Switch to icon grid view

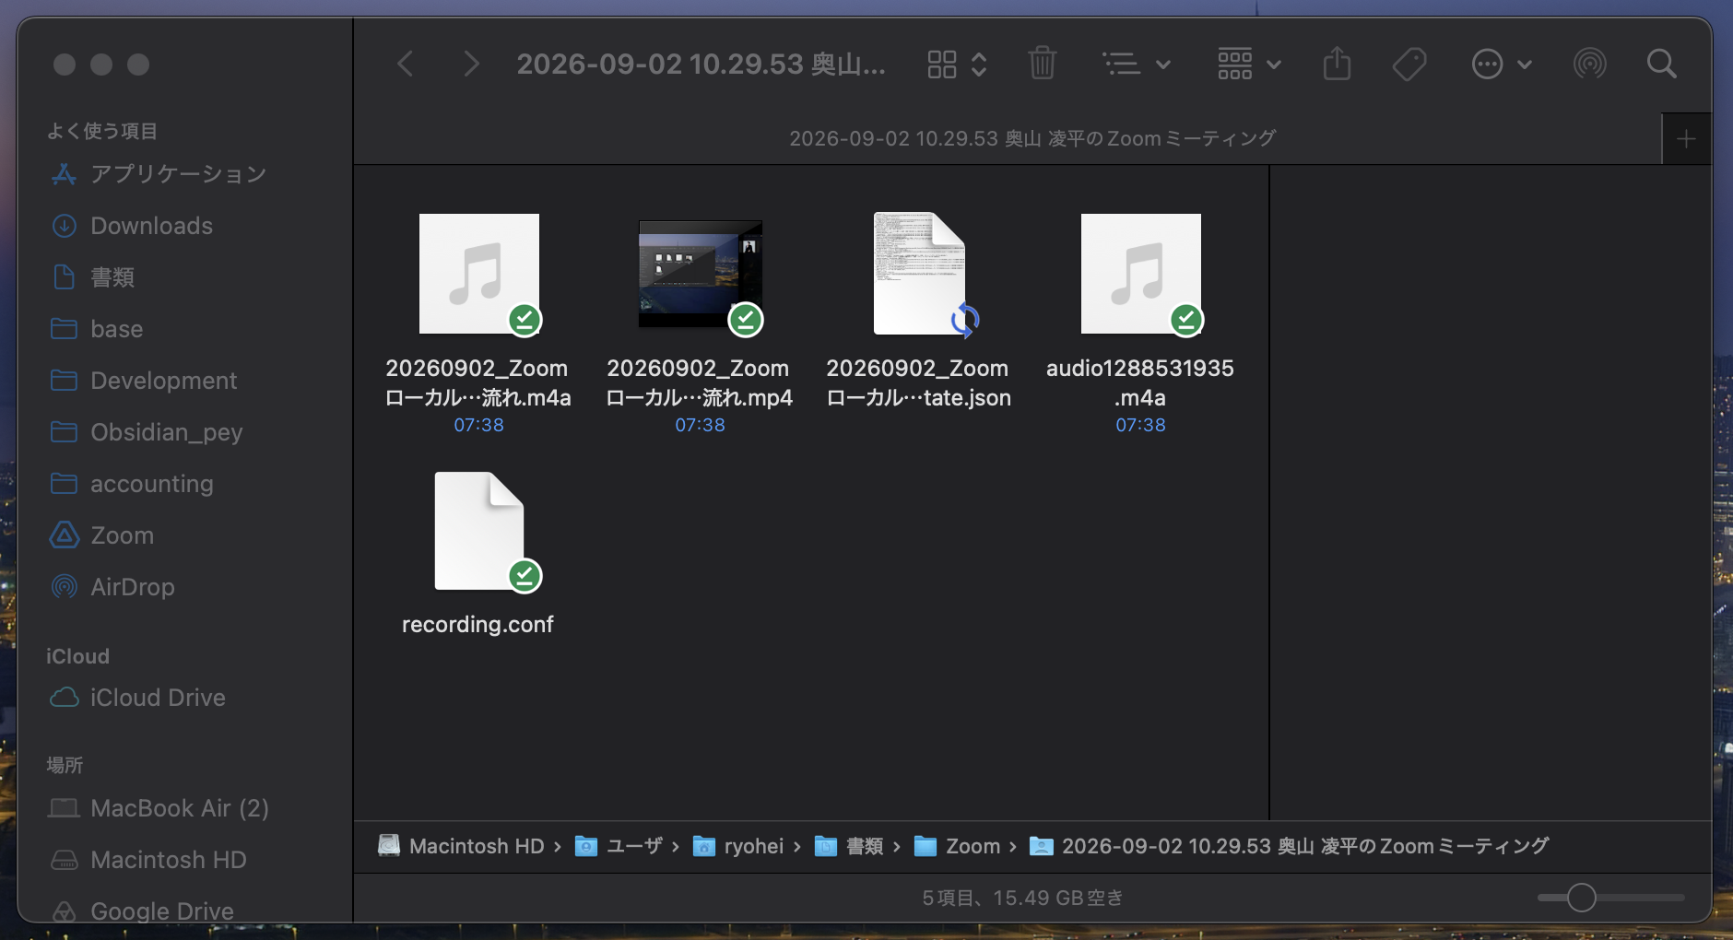point(942,64)
